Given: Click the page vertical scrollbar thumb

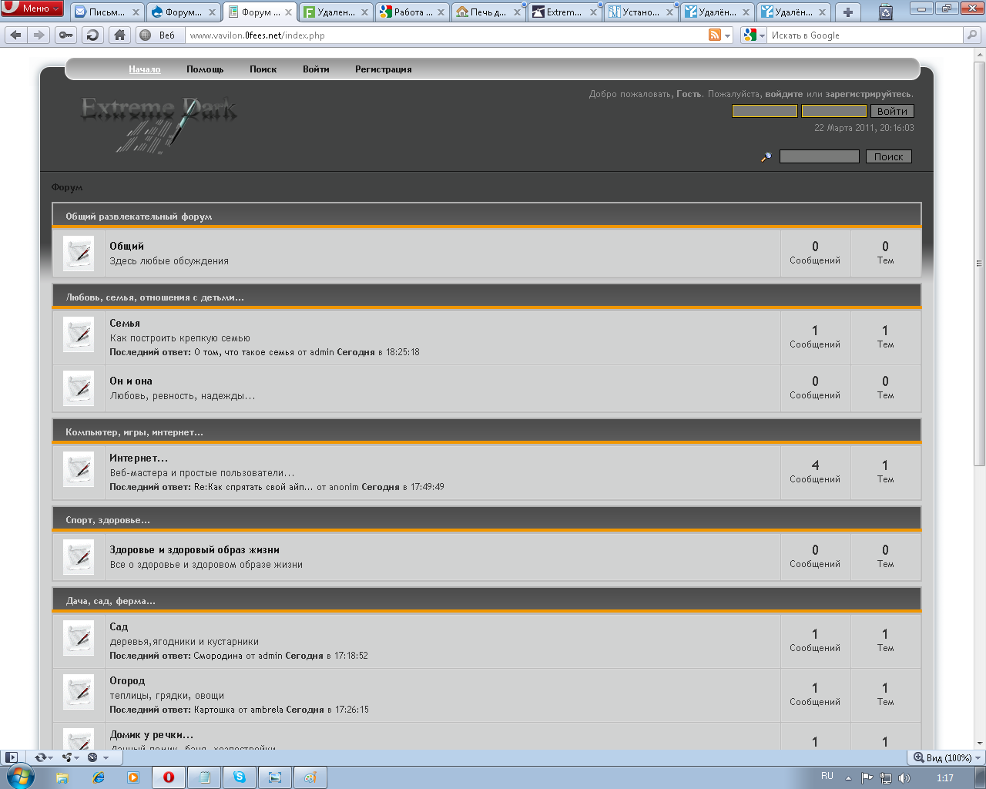Looking at the screenshot, I should point(979,262).
